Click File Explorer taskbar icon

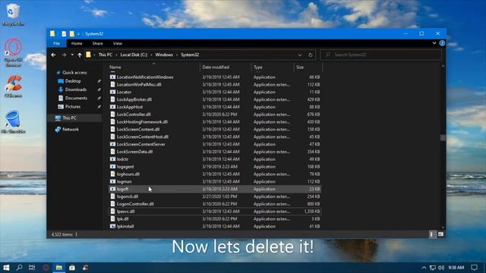click(x=59, y=268)
